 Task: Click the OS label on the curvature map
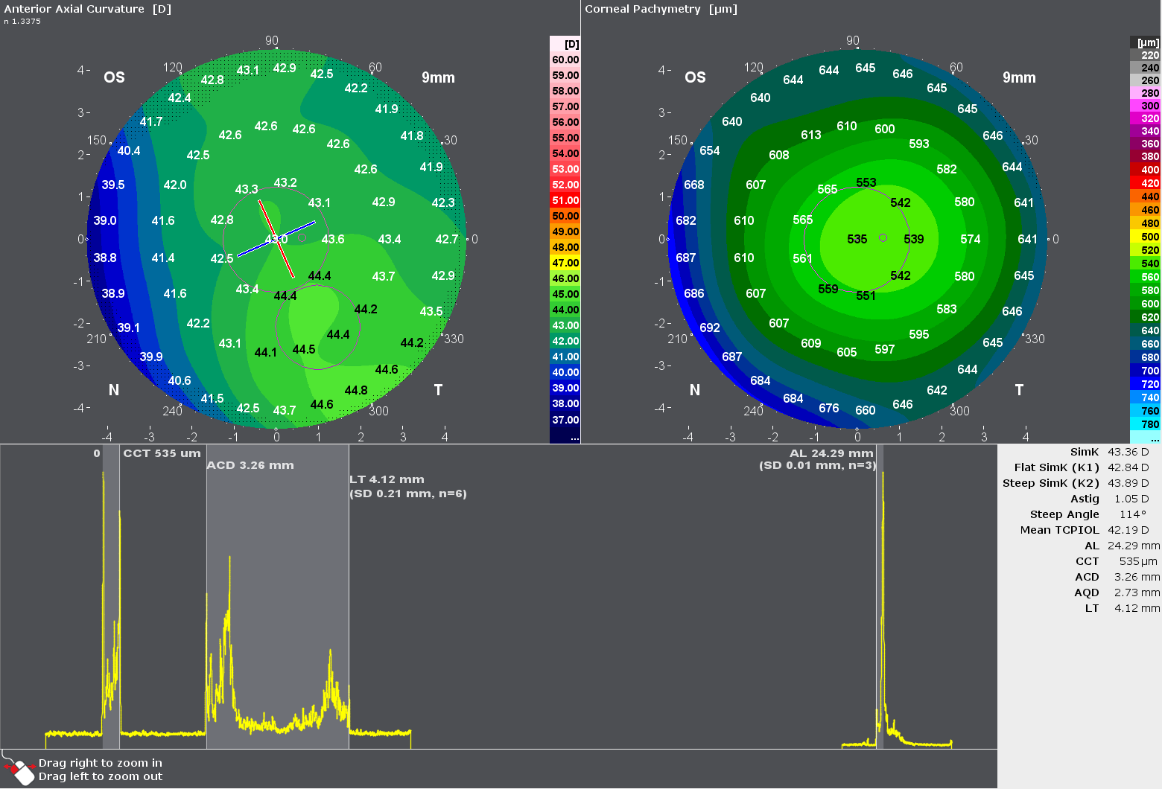(x=114, y=77)
